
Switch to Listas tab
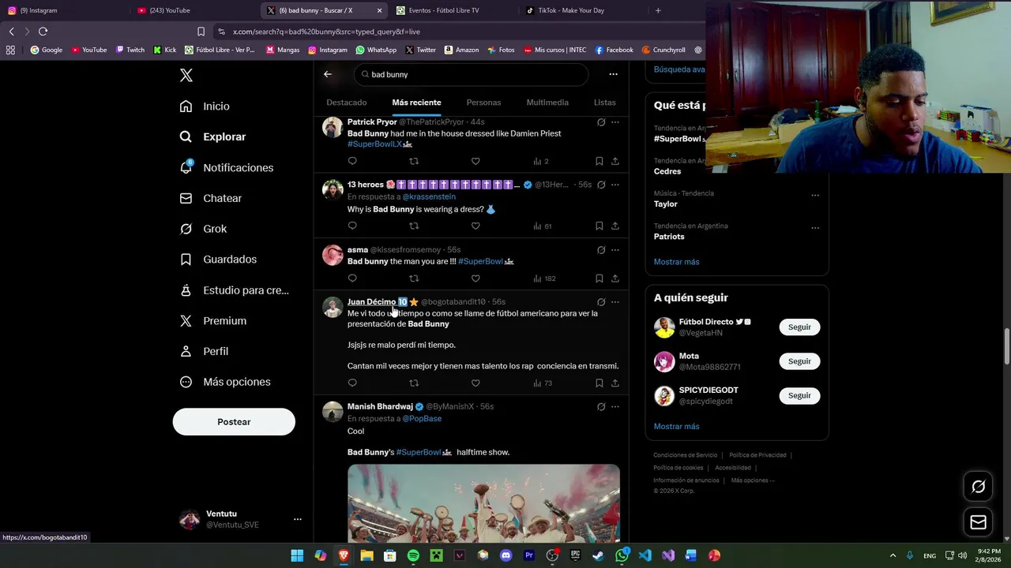pos(604,103)
